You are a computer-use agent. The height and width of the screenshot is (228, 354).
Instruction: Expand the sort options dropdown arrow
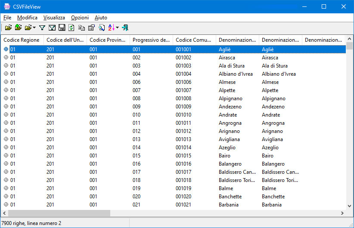[x=117, y=28]
